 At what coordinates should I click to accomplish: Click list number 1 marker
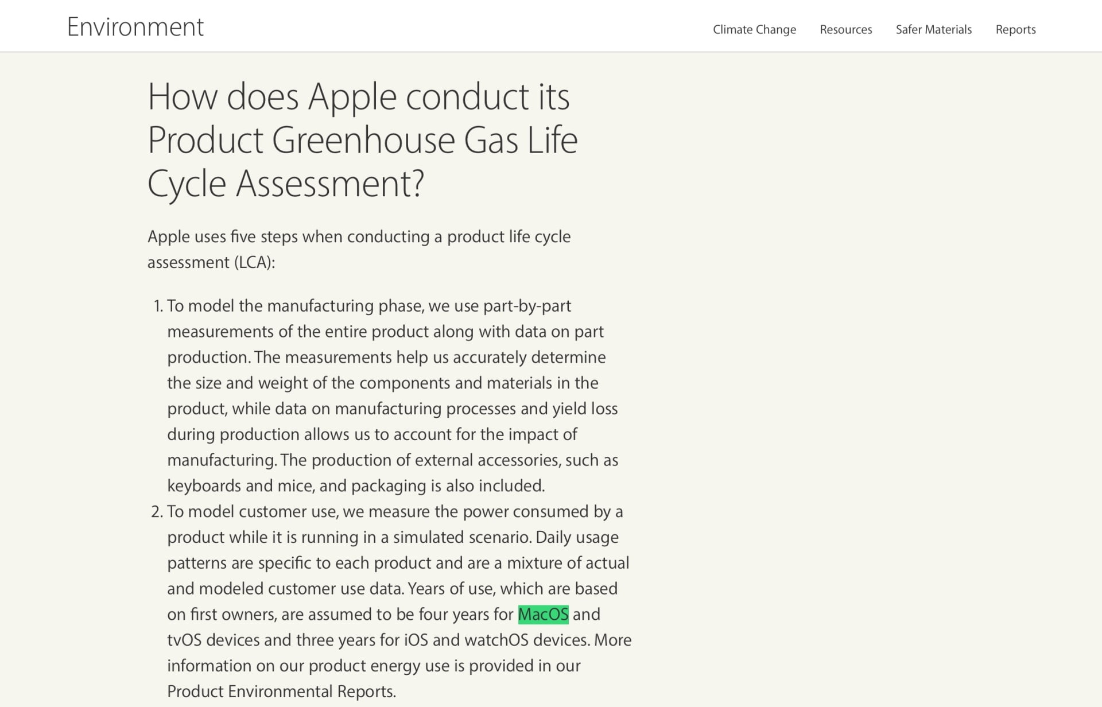[x=158, y=306]
